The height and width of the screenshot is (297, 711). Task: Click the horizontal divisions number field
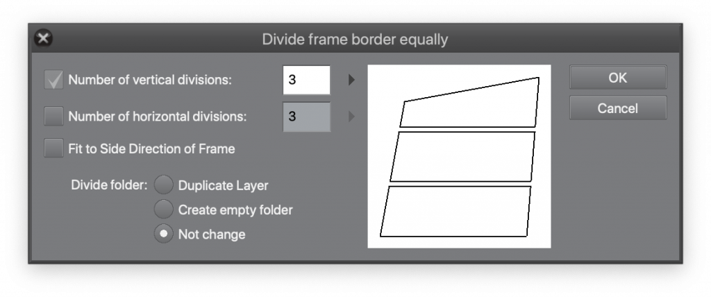pyautogui.click(x=306, y=117)
